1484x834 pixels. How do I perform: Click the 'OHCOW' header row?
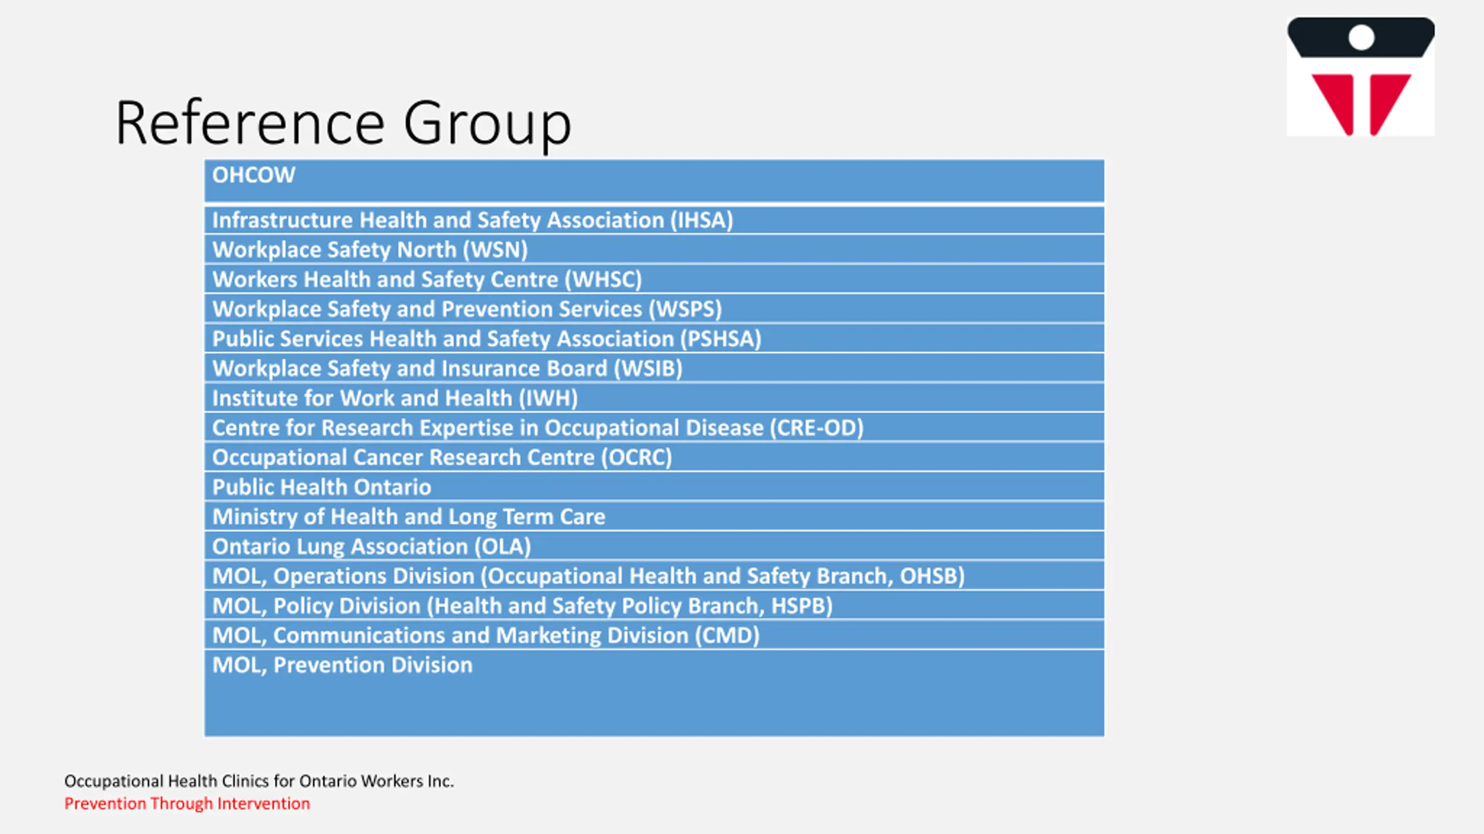tap(654, 181)
